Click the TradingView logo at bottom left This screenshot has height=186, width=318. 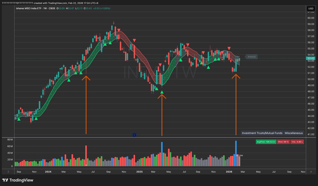[18, 180]
